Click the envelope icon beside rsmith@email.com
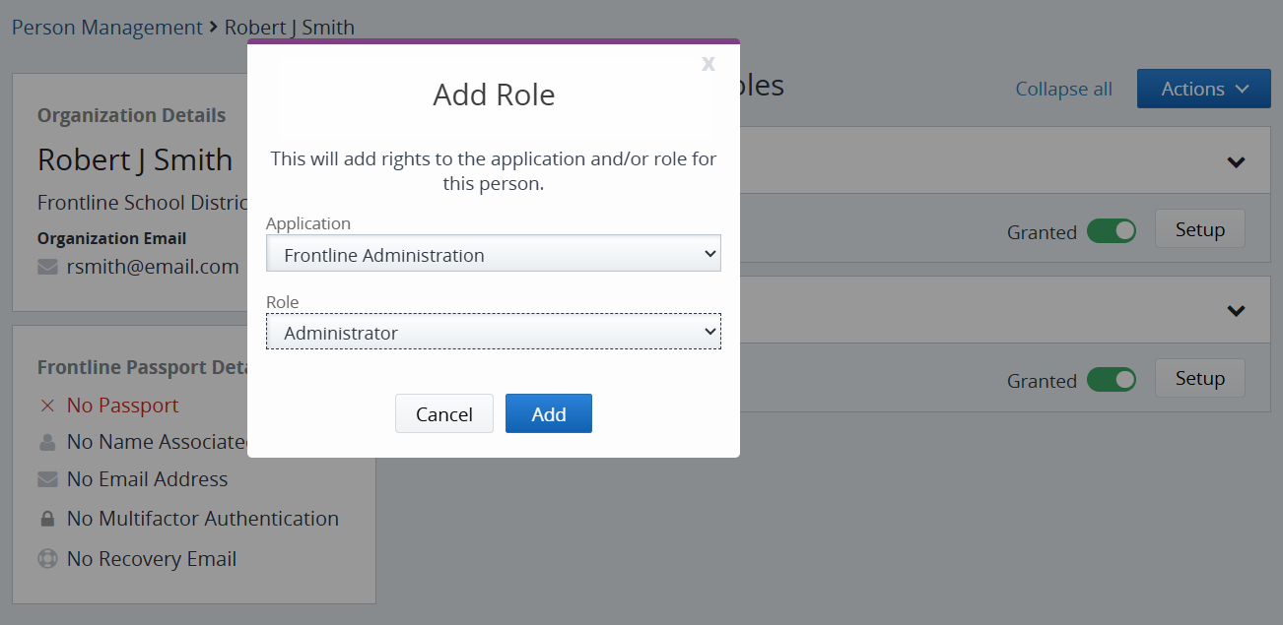1283x625 pixels. tap(47, 267)
